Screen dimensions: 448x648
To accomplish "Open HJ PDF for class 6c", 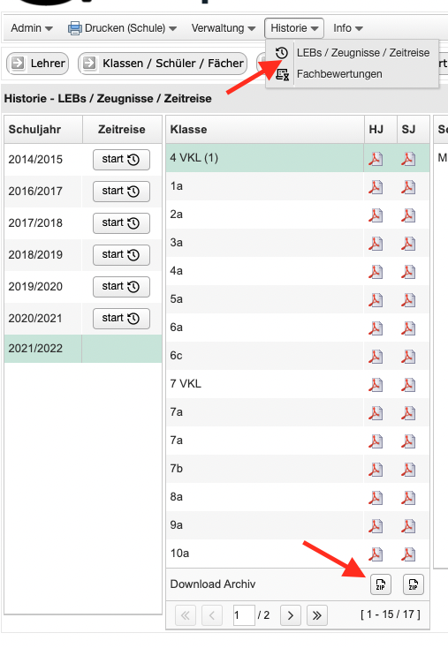I will pos(376,357).
